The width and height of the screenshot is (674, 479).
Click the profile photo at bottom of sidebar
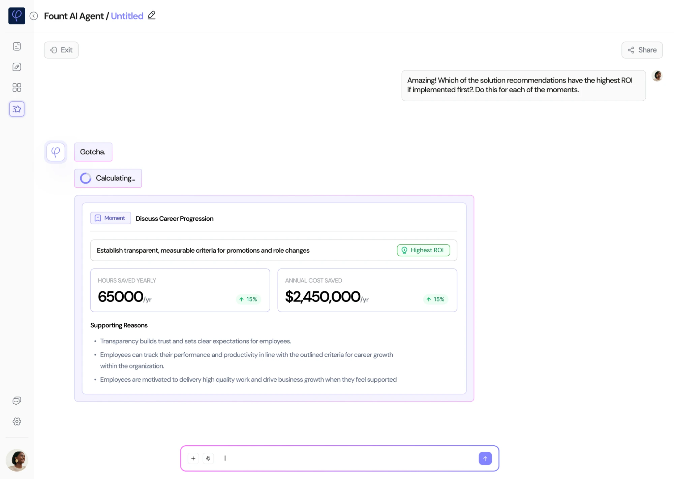(17, 460)
